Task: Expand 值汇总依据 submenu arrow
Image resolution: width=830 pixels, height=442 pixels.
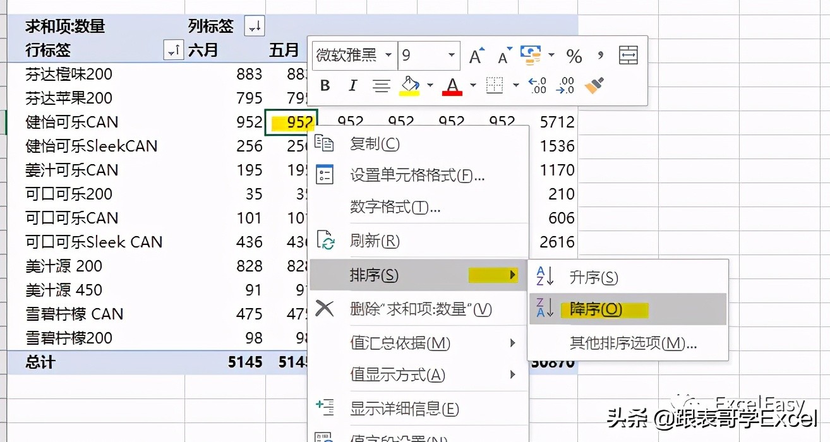Action: 513,343
